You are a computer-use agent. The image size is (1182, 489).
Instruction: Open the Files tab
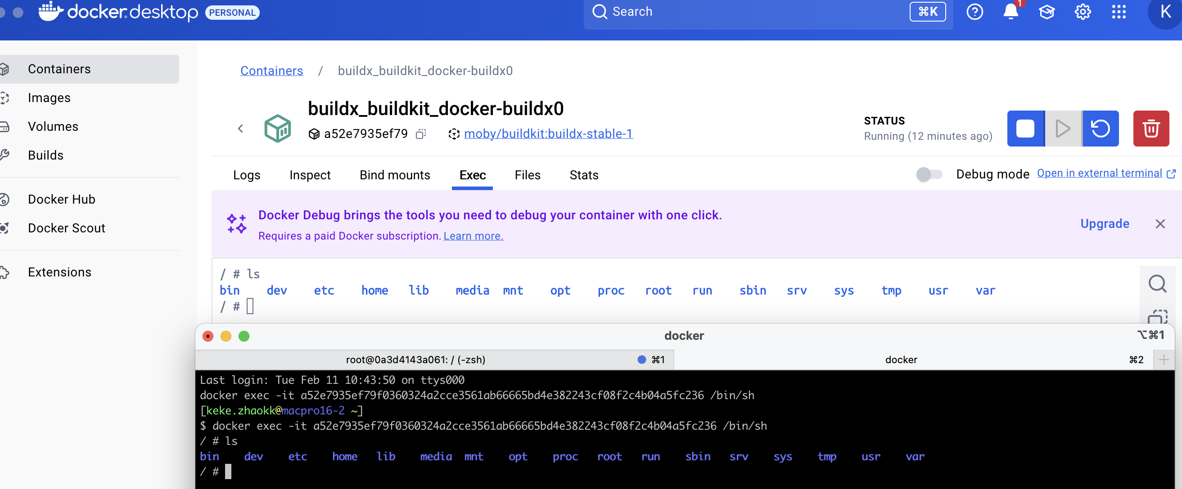coord(527,175)
